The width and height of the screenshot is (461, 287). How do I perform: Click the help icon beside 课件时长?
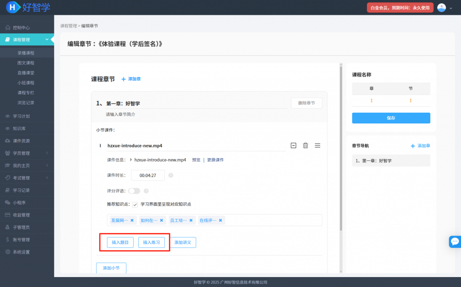click(171, 175)
